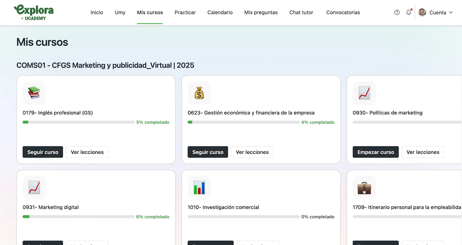Image resolution: width=462 pixels, height=245 pixels.
Task: View lessons for Políticas de marketing
Action: 423,152
